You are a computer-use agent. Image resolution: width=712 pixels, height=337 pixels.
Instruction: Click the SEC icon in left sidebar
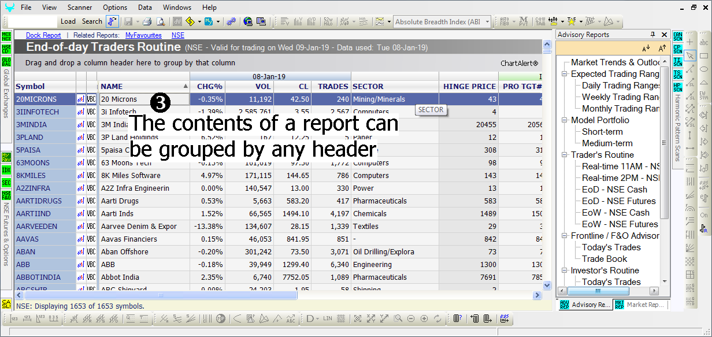(6, 183)
